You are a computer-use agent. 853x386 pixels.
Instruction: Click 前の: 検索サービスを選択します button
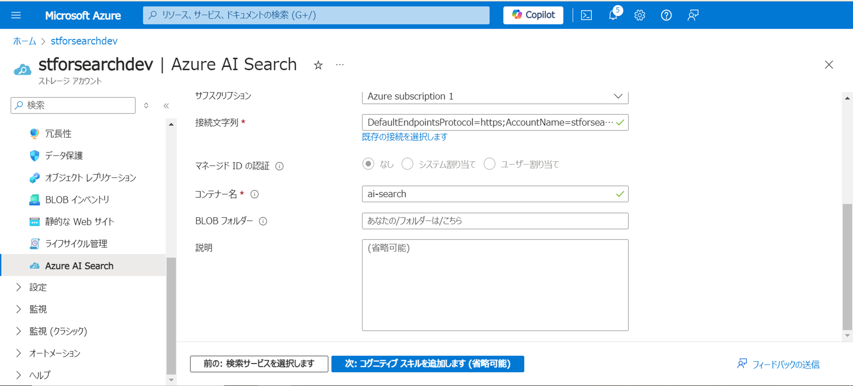[259, 364]
